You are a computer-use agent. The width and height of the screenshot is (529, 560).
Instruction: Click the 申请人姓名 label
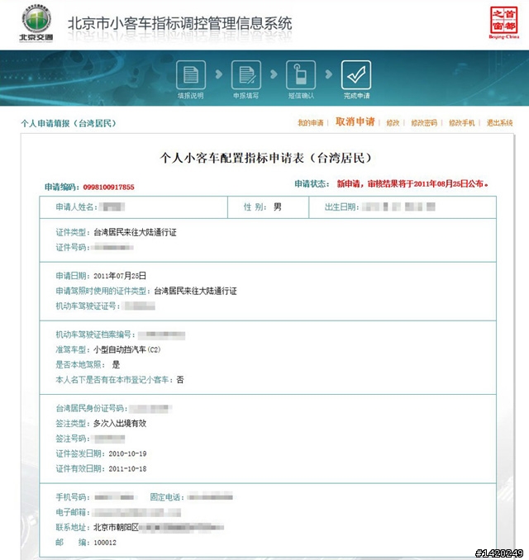[x=77, y=206]
